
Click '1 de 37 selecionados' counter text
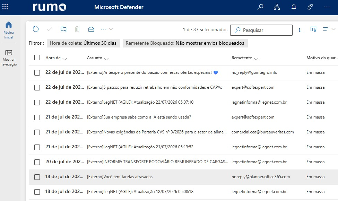205,29
